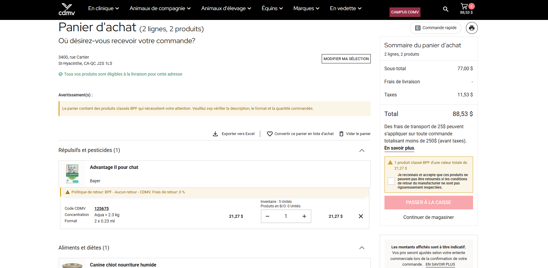The width and height of the screenshot is (548, 268).
Task: Click the trash icon to empty the cart
Action: [341, 134]
